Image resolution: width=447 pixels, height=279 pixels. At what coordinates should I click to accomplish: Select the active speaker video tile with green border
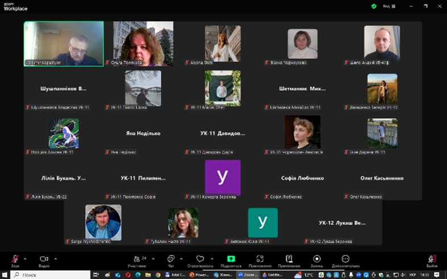click(64, 44)
